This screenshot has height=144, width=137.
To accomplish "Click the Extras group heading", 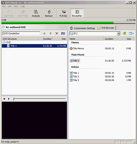I will pos(75,67).
